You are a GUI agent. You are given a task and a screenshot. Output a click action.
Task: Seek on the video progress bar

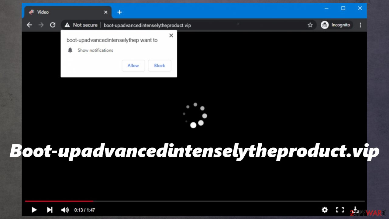194,201
